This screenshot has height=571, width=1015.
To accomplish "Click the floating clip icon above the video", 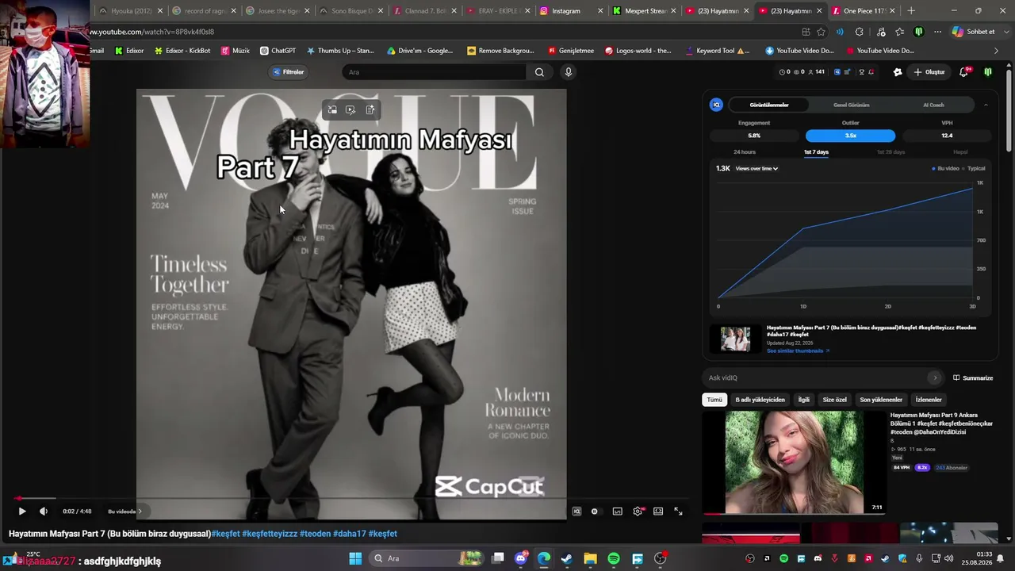I will pyautogui.click(x=350, y=110).
